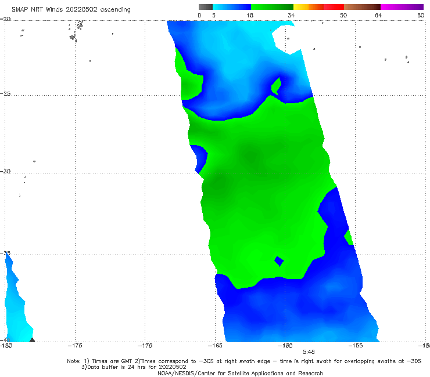430x377 pixels.
Task: Click the longitude axis label "-160"
Action: [x=285, y=346]
